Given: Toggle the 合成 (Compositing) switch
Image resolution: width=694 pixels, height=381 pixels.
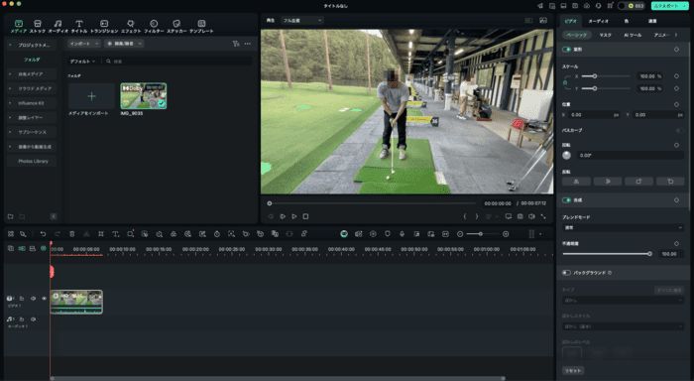Looking at the screenshot, I should (x=566, y=200).
